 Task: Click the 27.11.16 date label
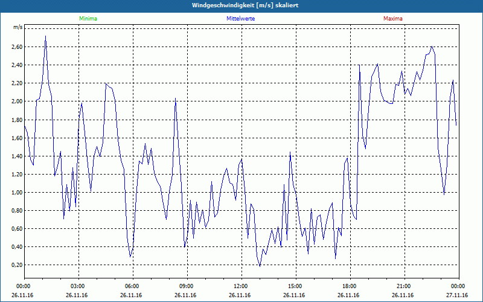coord(457,295)
